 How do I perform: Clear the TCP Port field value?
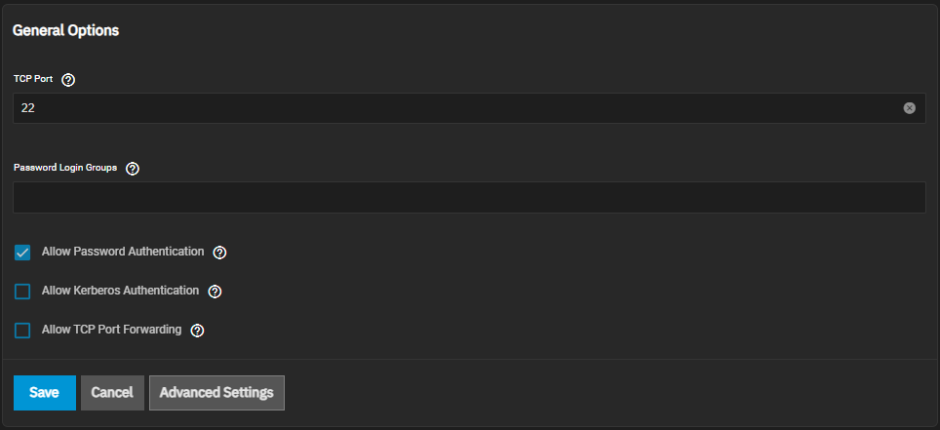[x=909, y=108]
